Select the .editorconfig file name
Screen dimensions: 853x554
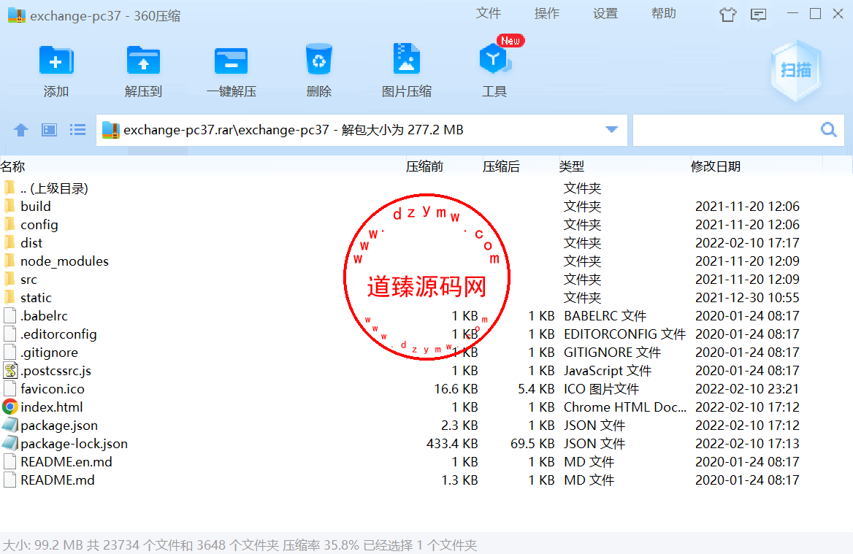58,334
